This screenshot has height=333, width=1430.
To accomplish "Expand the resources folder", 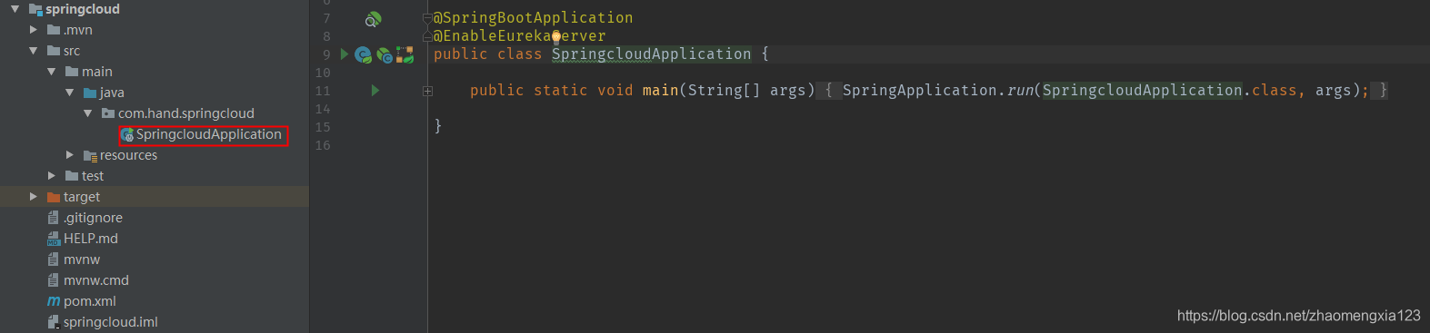I will [70, 155].
